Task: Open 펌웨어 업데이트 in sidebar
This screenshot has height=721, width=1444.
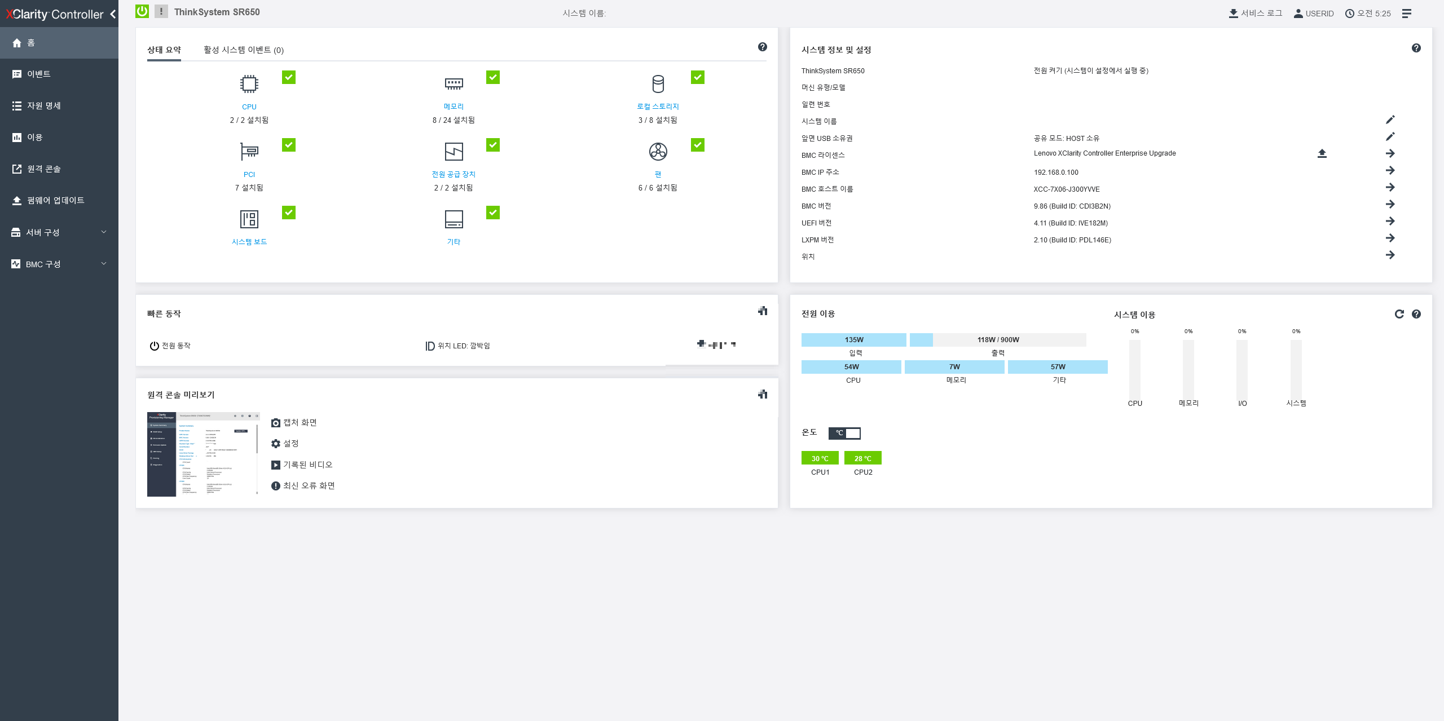Action: click(x=55, y=200)
